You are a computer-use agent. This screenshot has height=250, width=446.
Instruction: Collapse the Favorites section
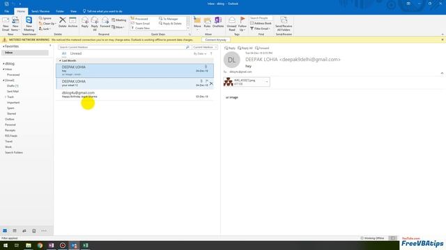click(3, 47)
